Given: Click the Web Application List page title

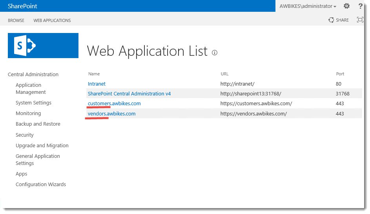Looking at the screenshot, I should pos(147,51).
